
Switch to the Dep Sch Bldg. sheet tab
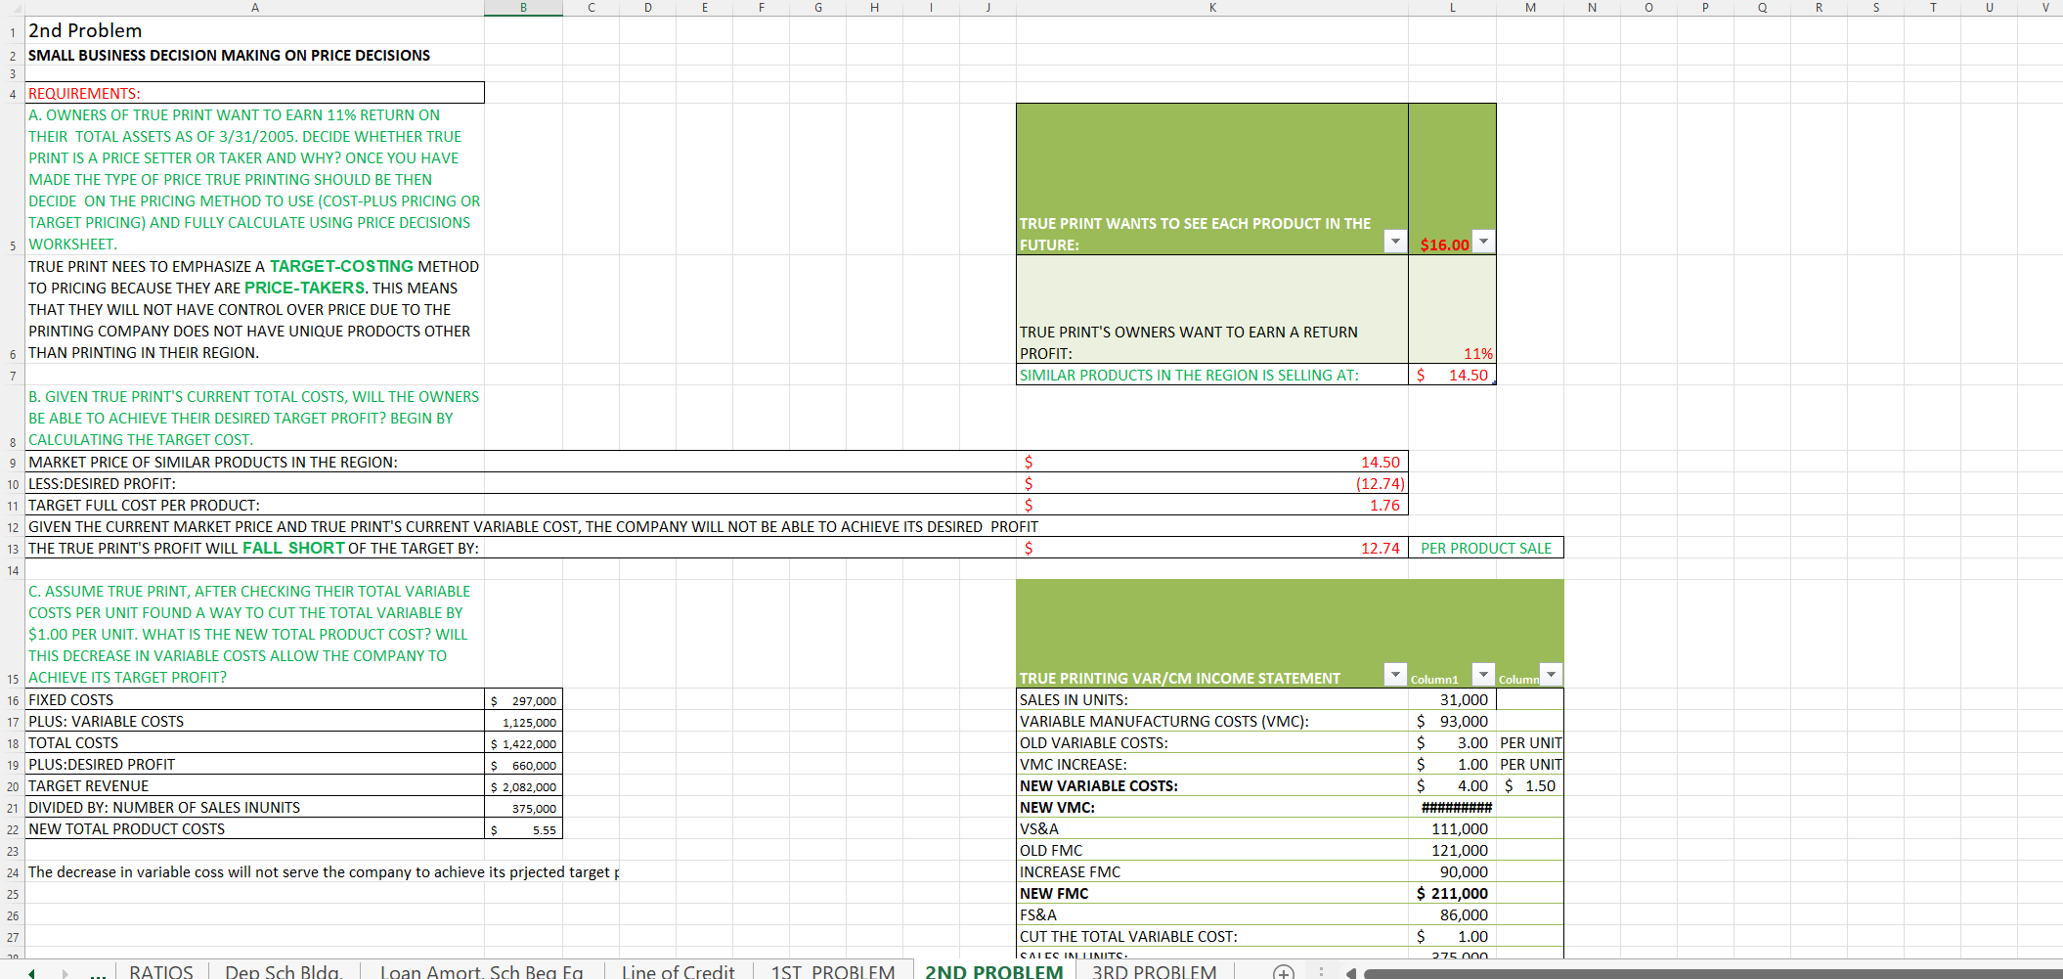pyautogui.click(x=284, y=971)
